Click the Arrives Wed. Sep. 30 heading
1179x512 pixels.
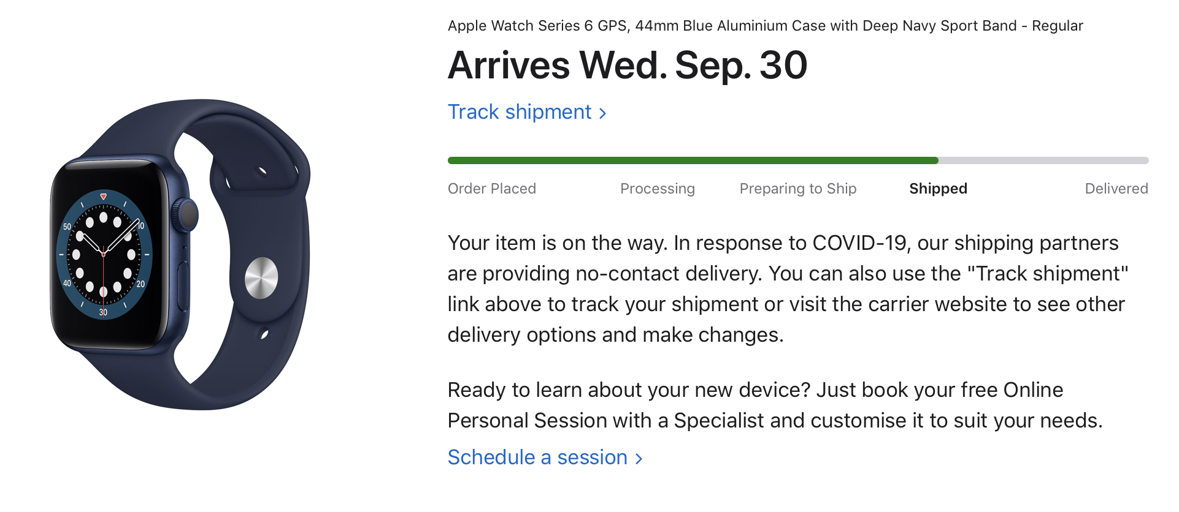click(627, 65)
